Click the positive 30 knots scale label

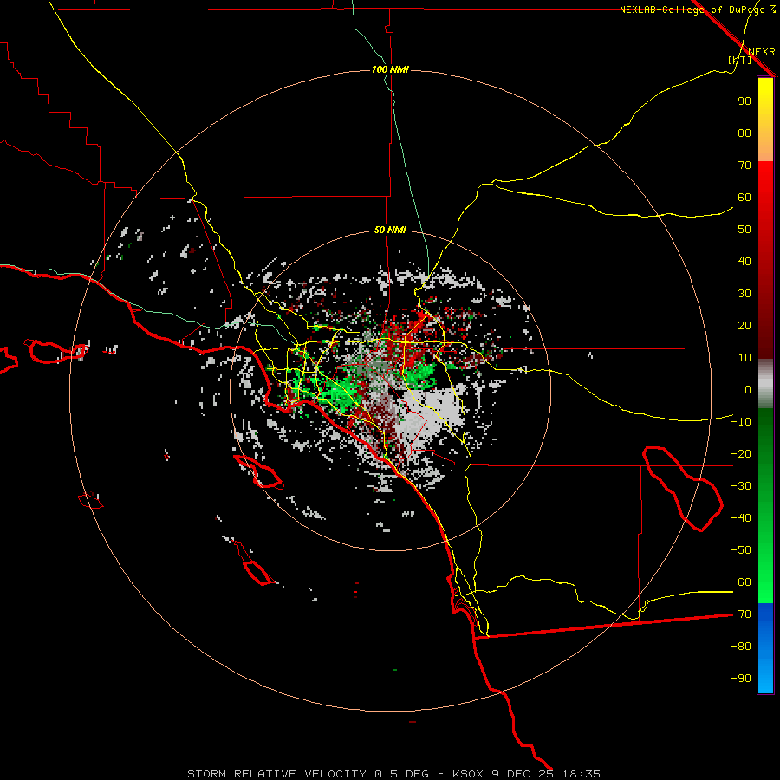point(744,294)
